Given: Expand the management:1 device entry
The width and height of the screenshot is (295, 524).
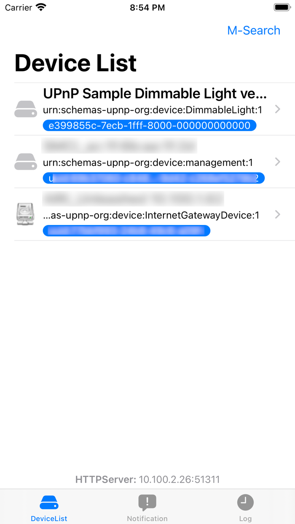Looking at the screenshot, I should (277, 162).
